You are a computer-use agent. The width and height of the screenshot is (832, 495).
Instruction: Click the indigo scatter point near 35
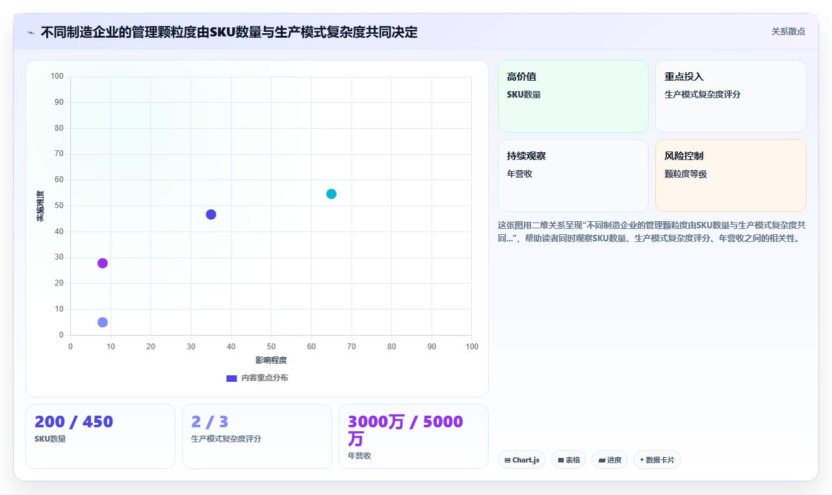tap(211, 215)
